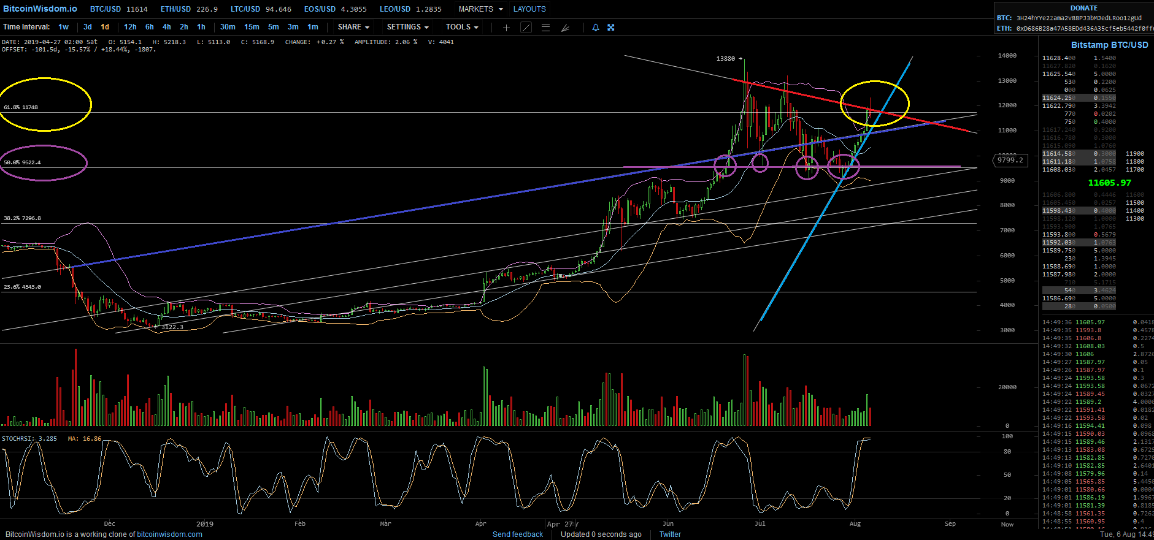Expand the TOOLS dropdown menu

(x=462, y=27)
